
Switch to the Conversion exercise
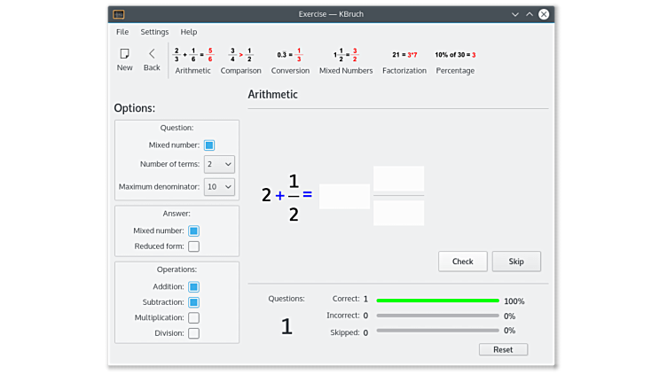(290, 59)
